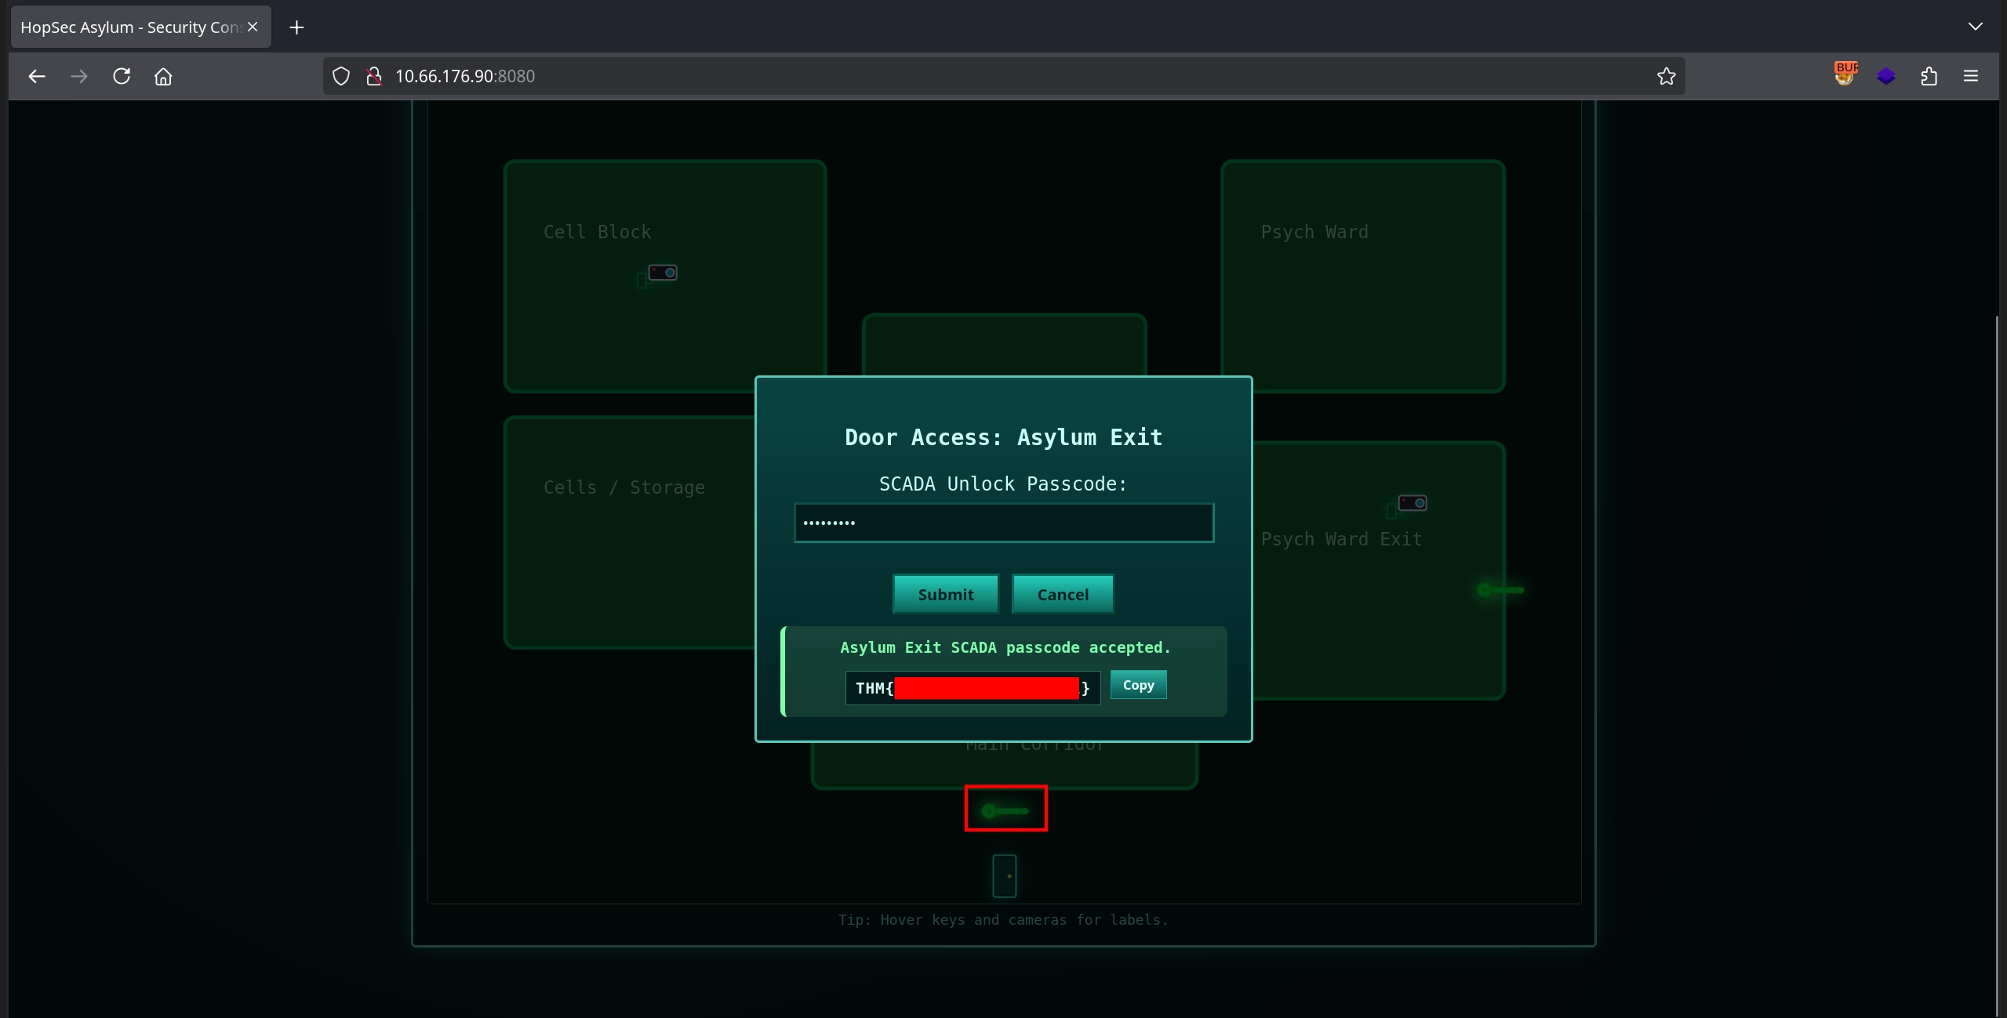Click the insecure connection padlock icon

374,76
